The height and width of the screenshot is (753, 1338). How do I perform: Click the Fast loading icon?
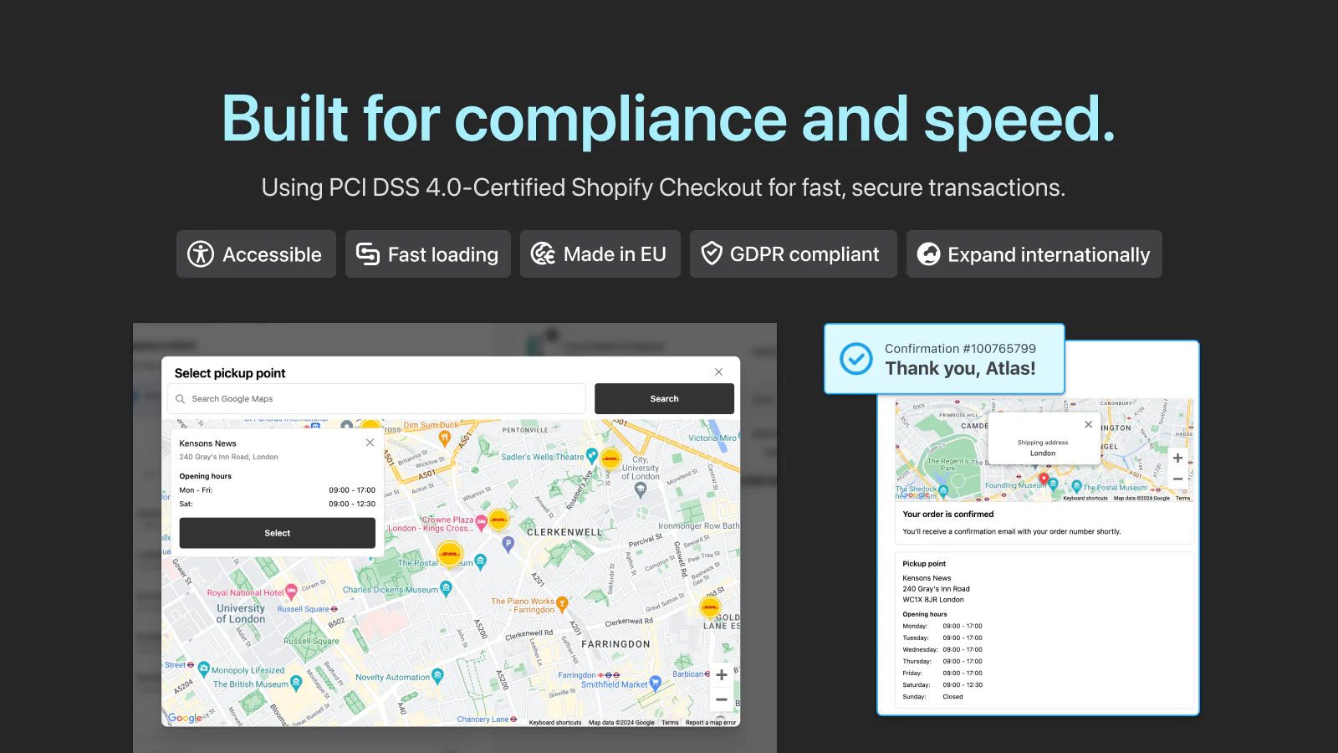pos(368,254)
